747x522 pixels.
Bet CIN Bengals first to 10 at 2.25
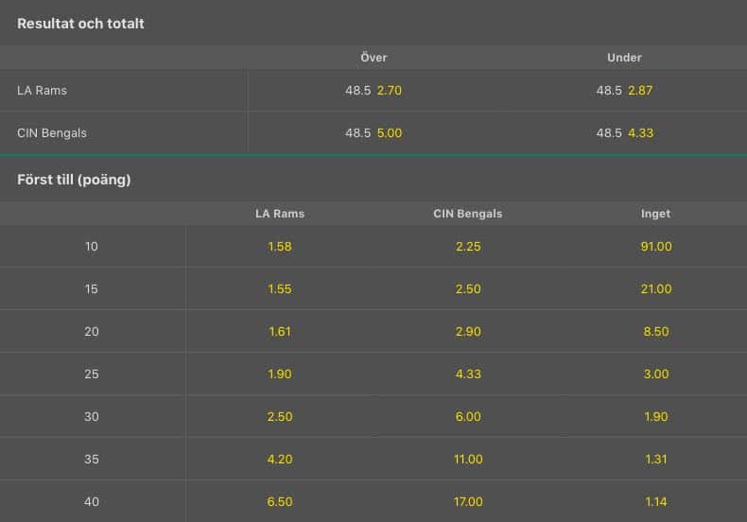[468, 247]
